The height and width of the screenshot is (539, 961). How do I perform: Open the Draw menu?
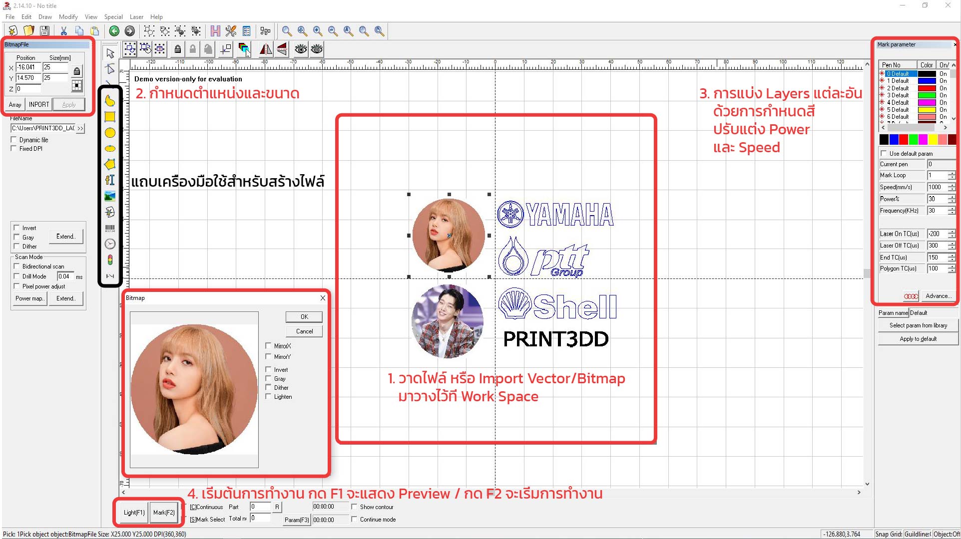[45, 16]
